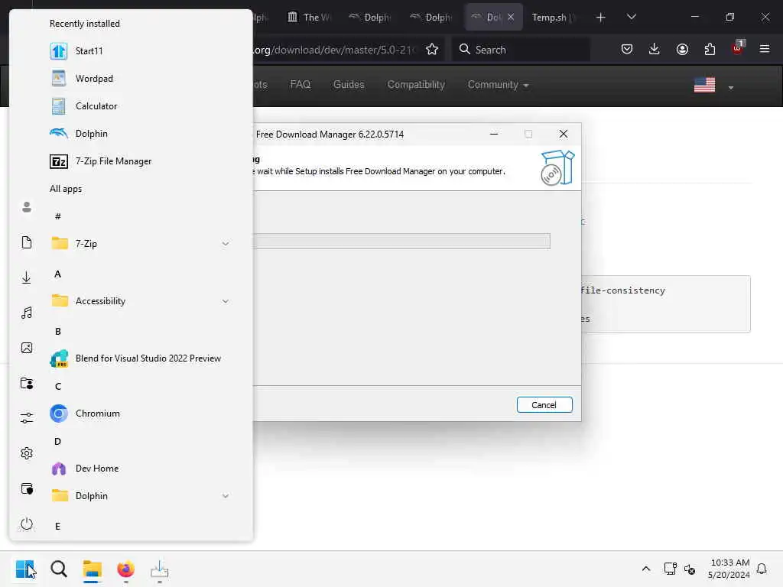Switch to 'The W' tab with building icon
Image resolution: width=783 pixels, height=587 pixels.
point(309,17)
